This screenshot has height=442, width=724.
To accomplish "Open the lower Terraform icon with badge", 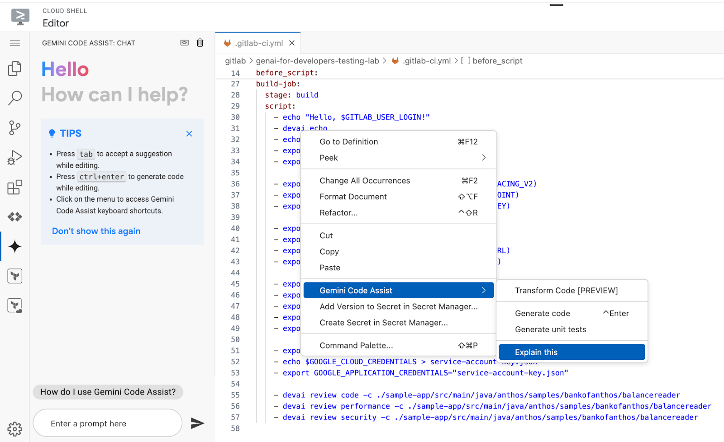I will tap(15, 306).
